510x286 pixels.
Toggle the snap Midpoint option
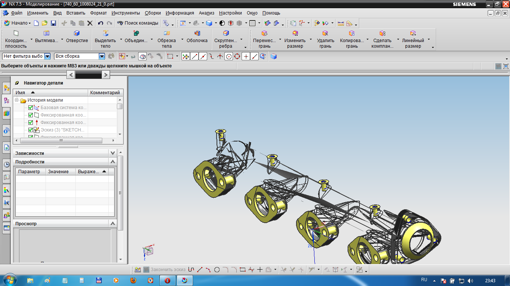tap(203, 56)
